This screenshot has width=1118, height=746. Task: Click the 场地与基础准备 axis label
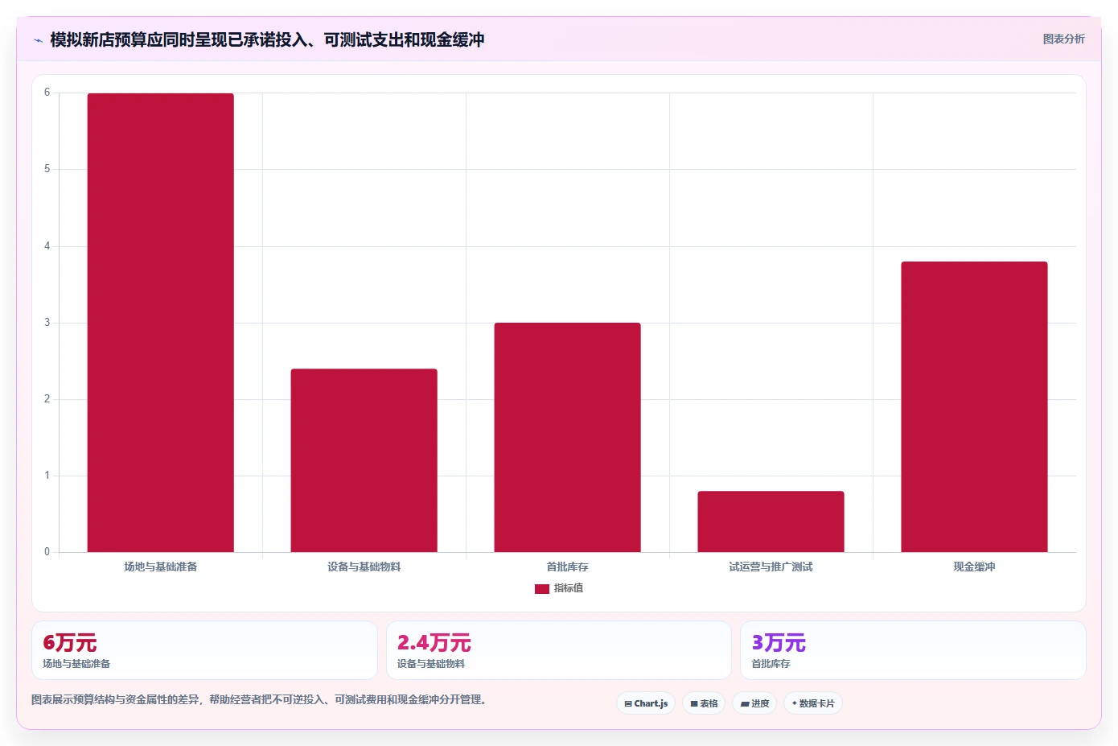(161, 567)
